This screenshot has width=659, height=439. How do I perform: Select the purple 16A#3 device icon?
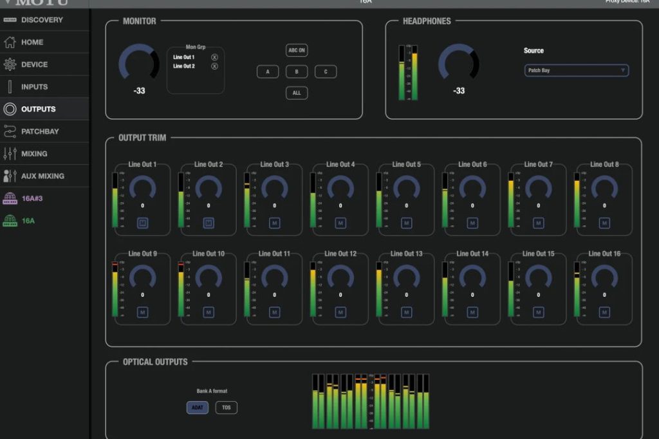point(10,198)
